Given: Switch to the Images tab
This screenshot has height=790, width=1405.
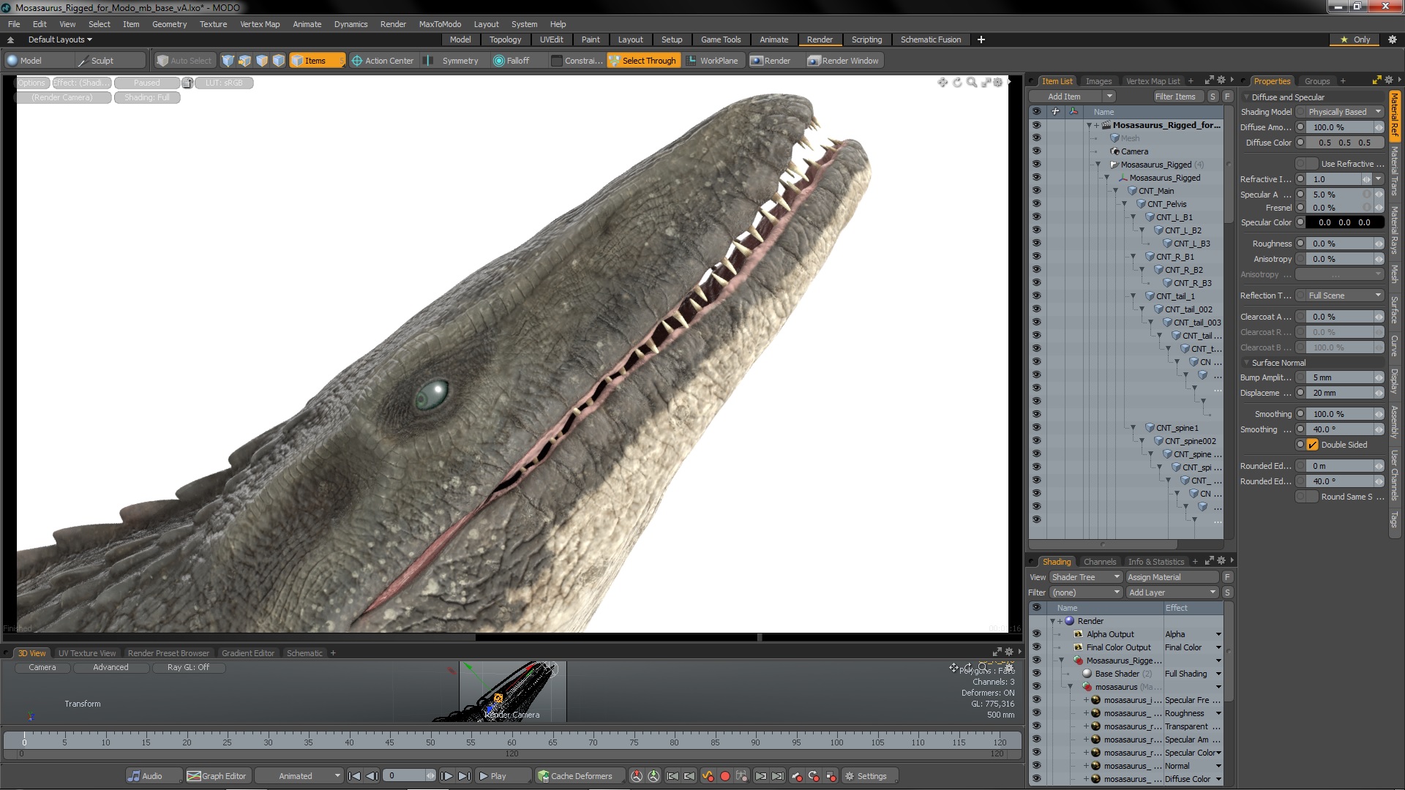Looking at the screenshot, I should click(1098, 81).
